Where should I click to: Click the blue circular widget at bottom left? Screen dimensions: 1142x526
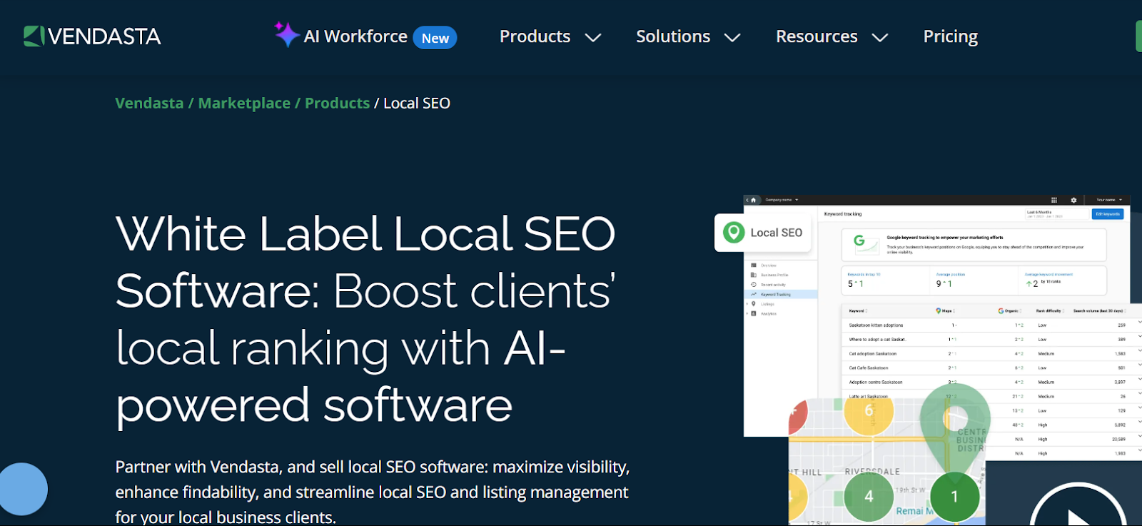(23, 489)
